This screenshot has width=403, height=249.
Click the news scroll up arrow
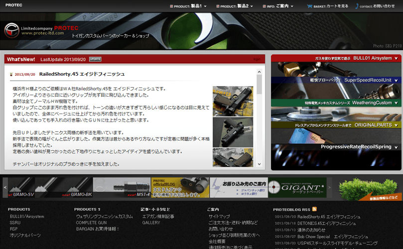pos(259,72)
